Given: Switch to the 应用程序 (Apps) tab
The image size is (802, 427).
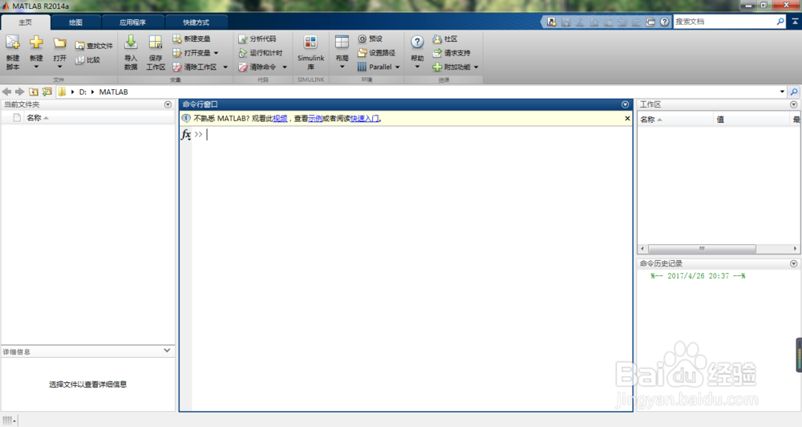Looking at the screenshot, I should tap(133, 22).
